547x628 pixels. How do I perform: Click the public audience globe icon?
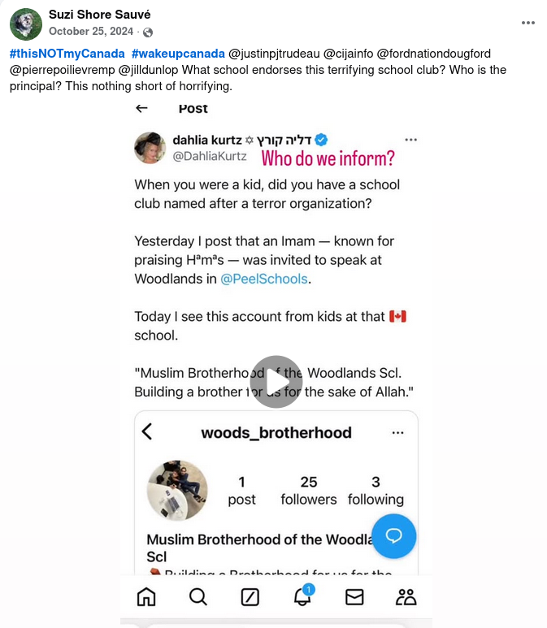(x=148, y=32)
